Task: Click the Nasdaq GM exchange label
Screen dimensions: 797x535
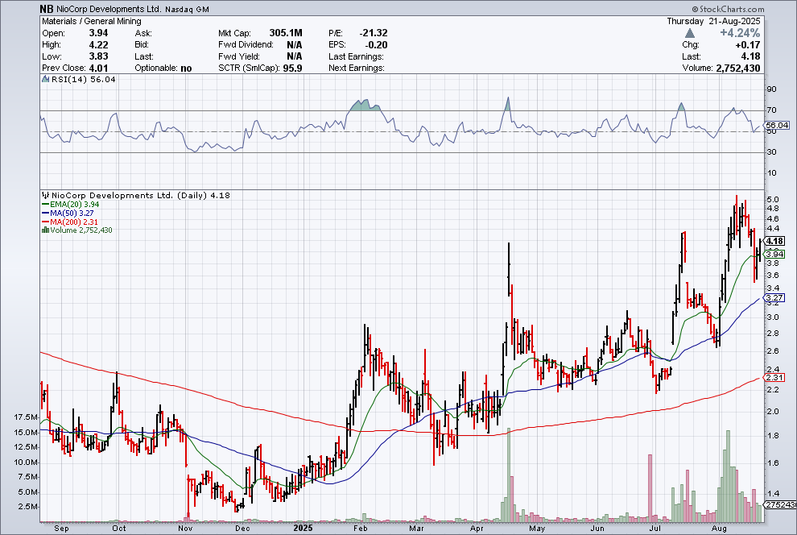Action: pos(187,9)
